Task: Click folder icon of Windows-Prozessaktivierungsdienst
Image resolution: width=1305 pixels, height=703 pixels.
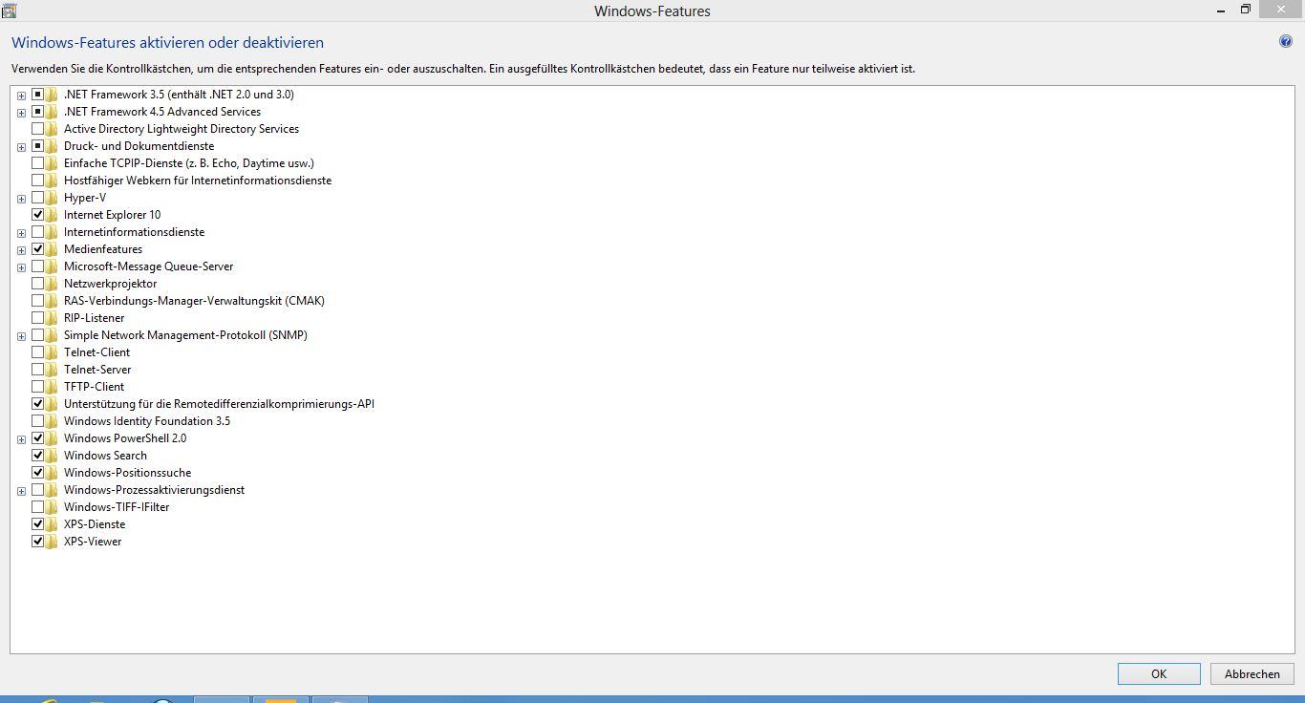Action: (x=52, y=490)
